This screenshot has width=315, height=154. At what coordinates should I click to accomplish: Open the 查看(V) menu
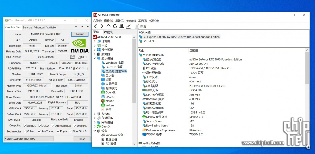point(108,21)
